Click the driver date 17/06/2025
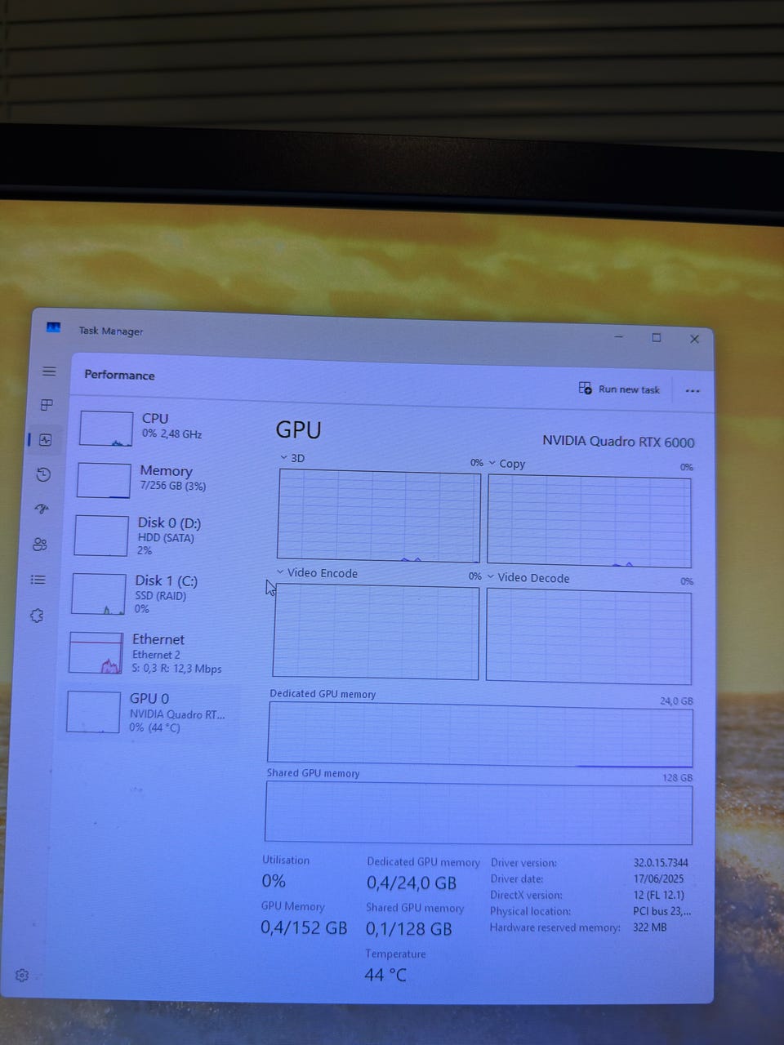784x1045 pixels. 658,879
